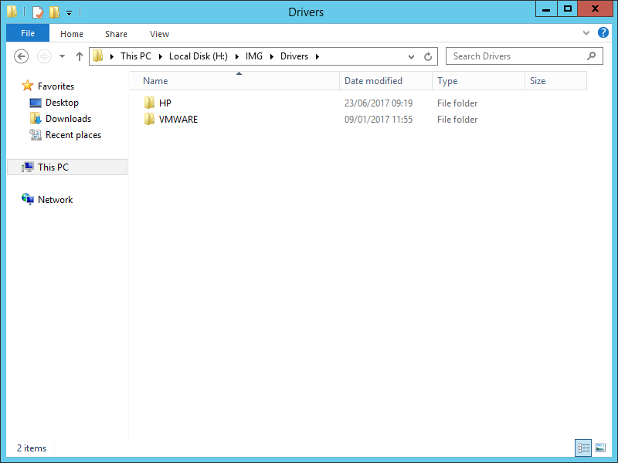Open Customize Quick Access Toolbar dropdown
The image size is (618, 463).
[69, 13]
